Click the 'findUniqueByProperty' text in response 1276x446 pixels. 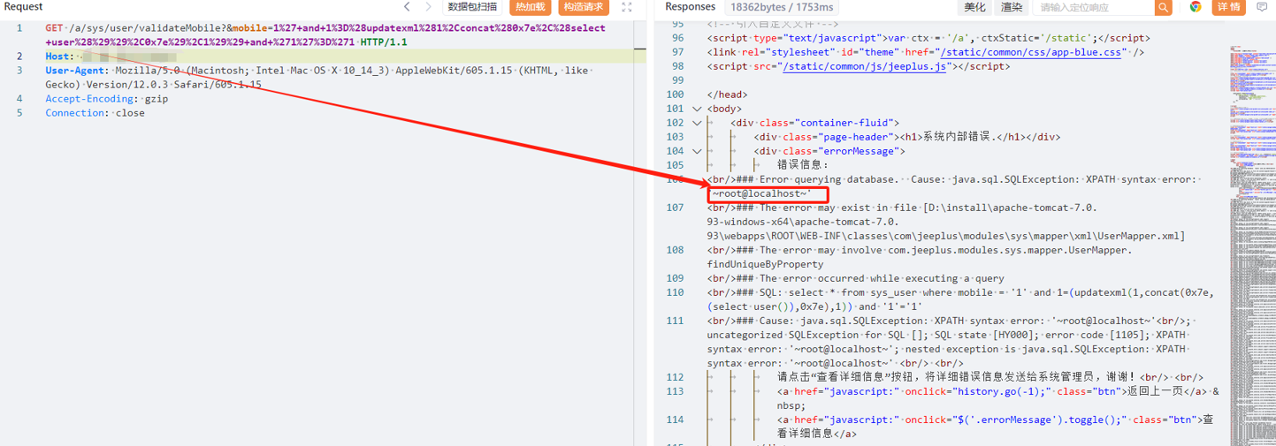click(x=766, y=264)
